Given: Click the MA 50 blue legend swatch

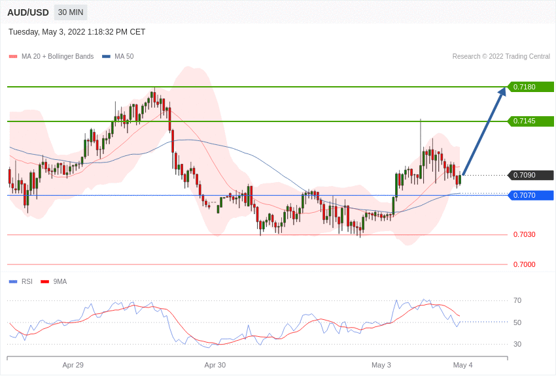Looking at the screenshot, I should (x=106, y=57).
